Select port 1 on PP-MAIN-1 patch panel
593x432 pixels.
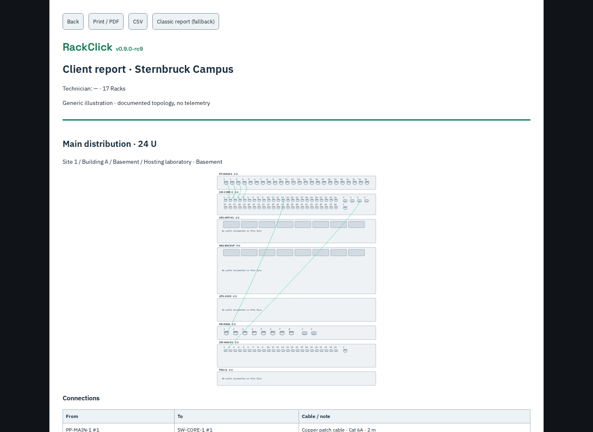click(226, 183)
